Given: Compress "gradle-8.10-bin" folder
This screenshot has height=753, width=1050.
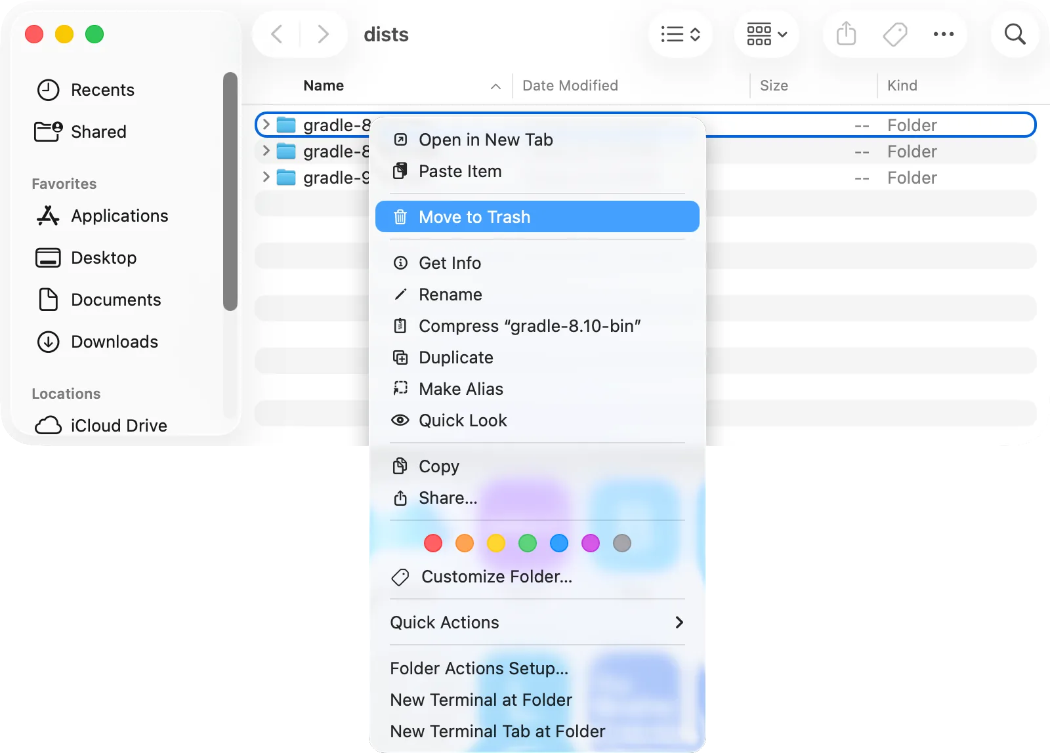Looking at the screenshot, I should point(537,326).
